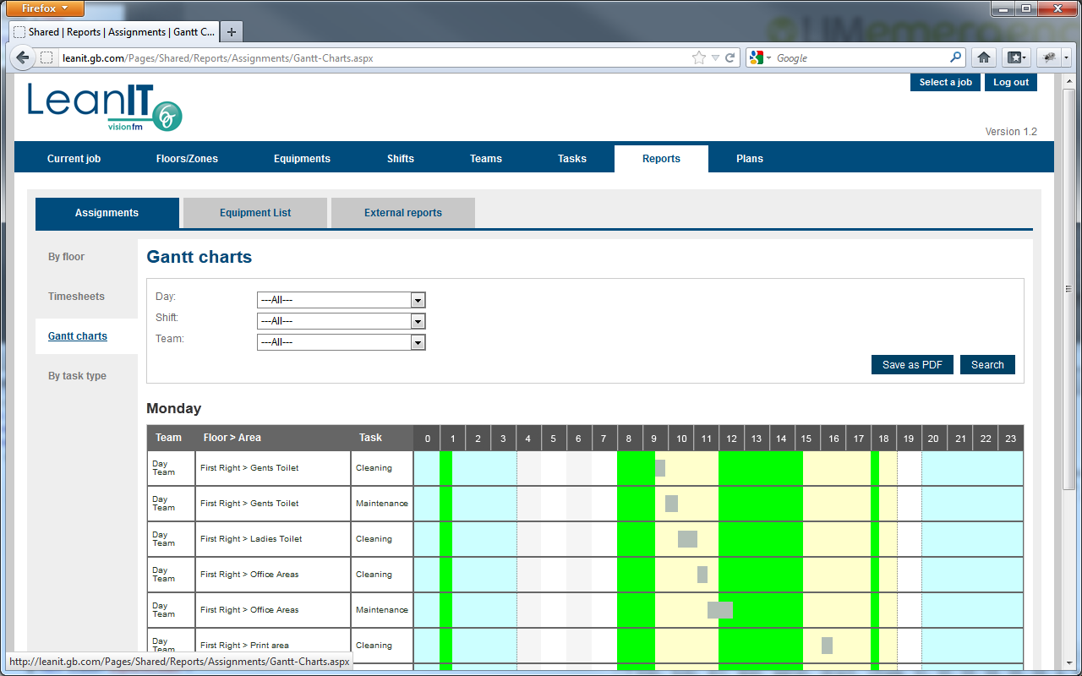The image size is (1082, 676).
Task: Open the Current job menu
Action: [x=74, y=159]
